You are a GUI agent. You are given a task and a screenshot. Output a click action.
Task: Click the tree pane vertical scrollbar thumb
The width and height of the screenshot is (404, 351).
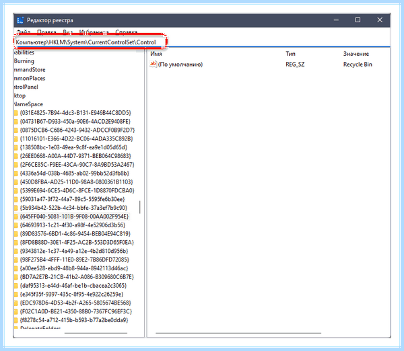[140, 207]
